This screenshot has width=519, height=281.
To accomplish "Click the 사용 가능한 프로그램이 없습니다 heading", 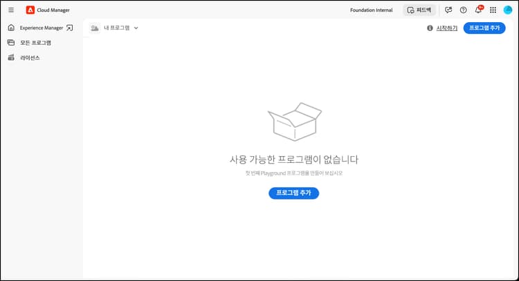I will 294,159.
